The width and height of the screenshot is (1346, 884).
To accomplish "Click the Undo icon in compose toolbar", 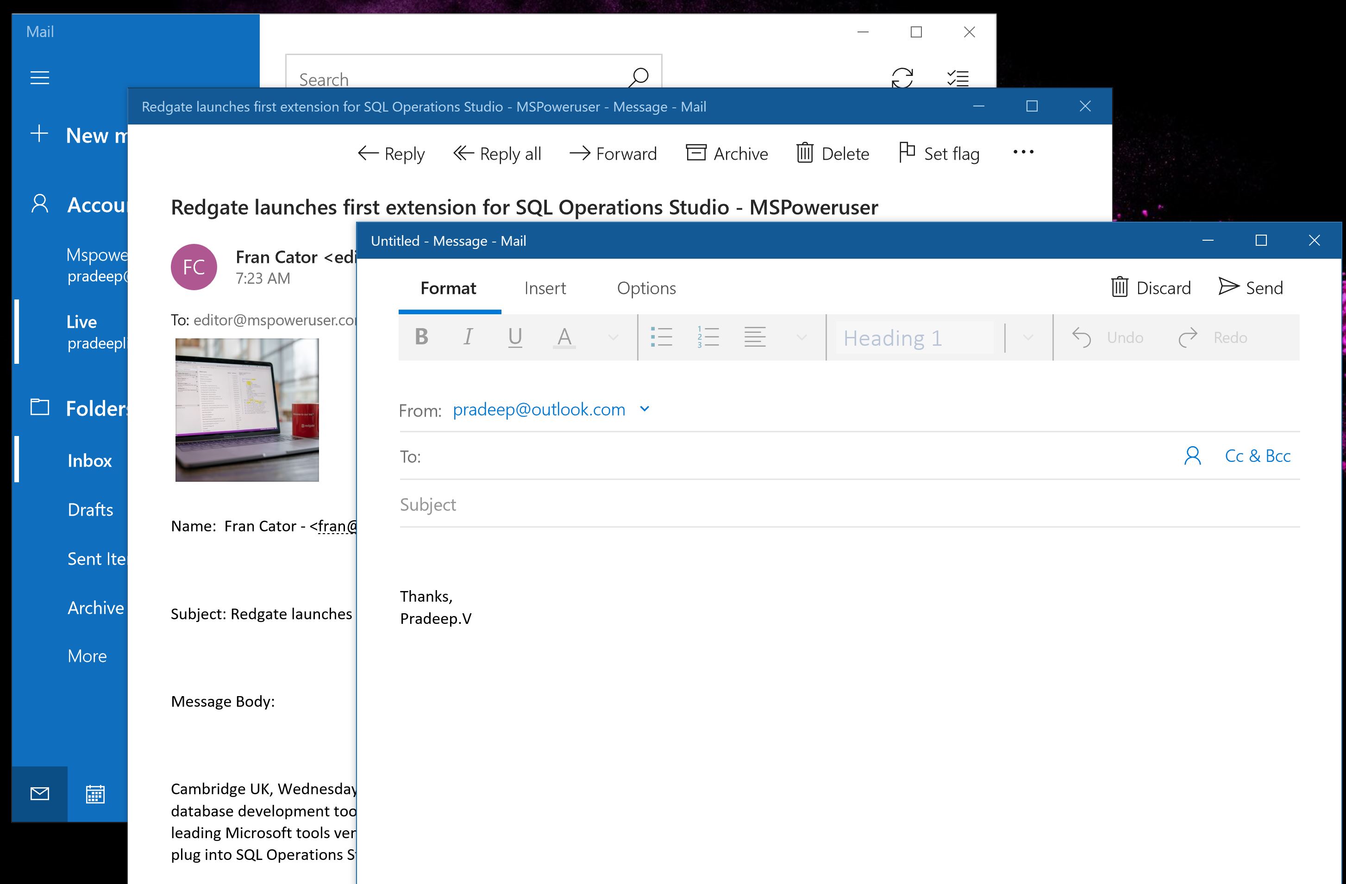I will (x=1083, y=338).
